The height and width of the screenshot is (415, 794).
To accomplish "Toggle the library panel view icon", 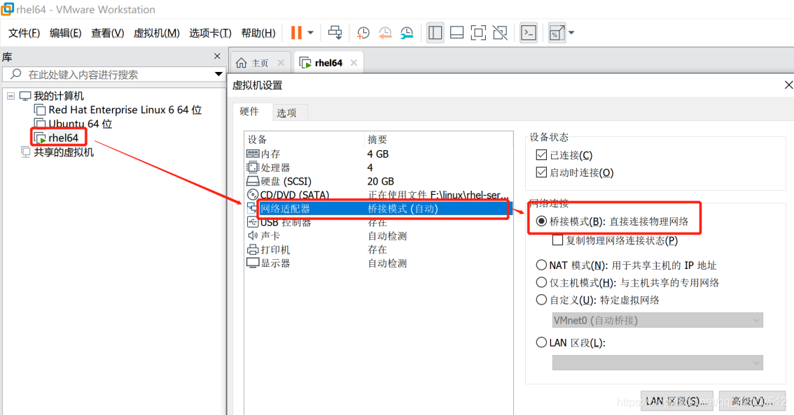I will [x=435, y=33].
